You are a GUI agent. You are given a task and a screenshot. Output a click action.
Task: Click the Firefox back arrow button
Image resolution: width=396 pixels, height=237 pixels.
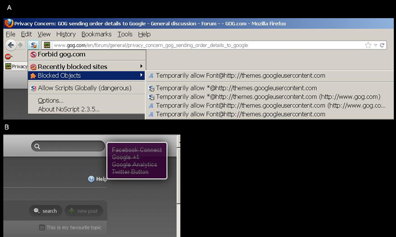(10, 45)
